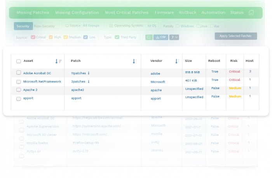Image resolution: width=272 pixels, height=178 pixels.
Task: Click the Medium risk for Apache 2
Action: pos(235,88)
